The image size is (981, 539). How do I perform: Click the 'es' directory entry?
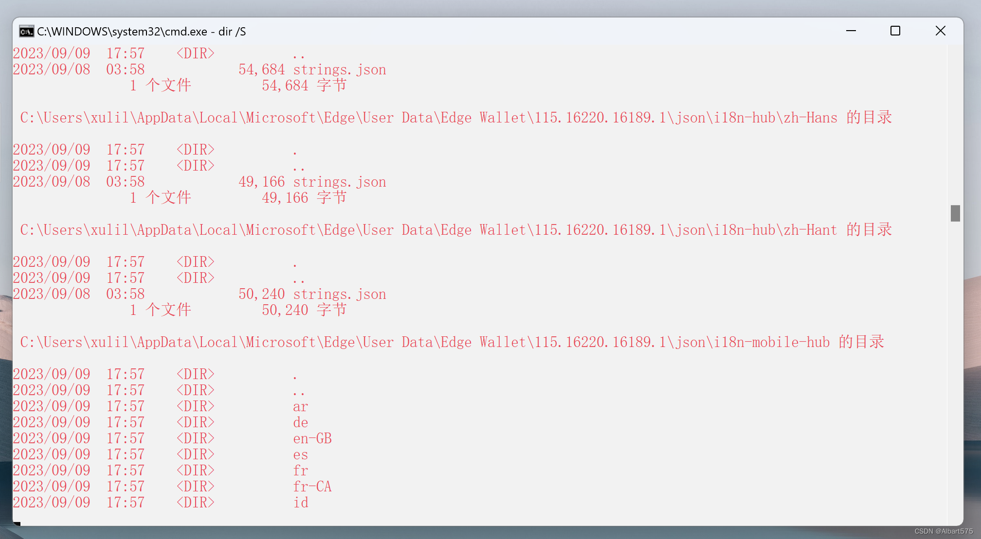[x=300, y=454]
